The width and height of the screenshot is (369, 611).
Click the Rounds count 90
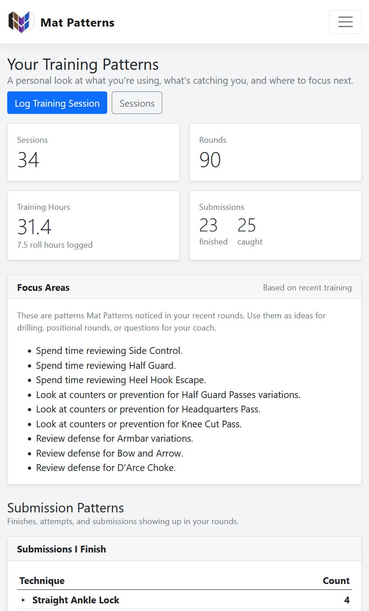pos(210,160)
